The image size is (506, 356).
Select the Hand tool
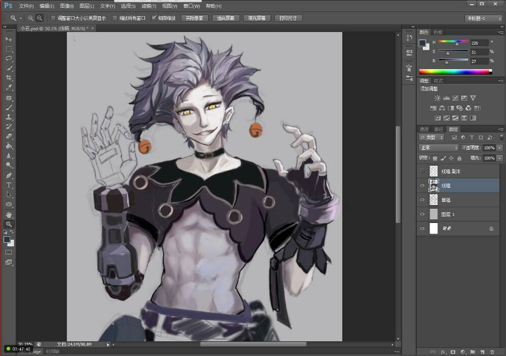point(9,214)
